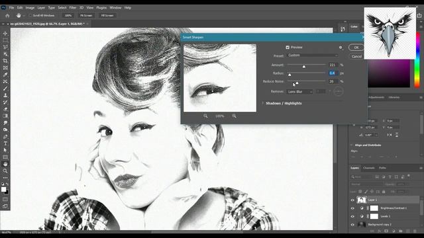Toggle lock image pixels brush icon

(366, 192)
